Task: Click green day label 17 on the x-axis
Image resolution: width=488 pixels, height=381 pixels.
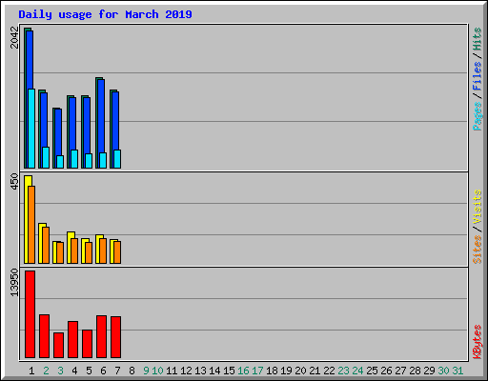Action: tap(257, 371)
